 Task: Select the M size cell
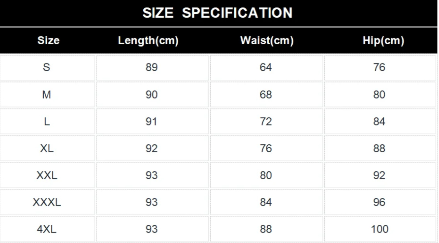47,95
